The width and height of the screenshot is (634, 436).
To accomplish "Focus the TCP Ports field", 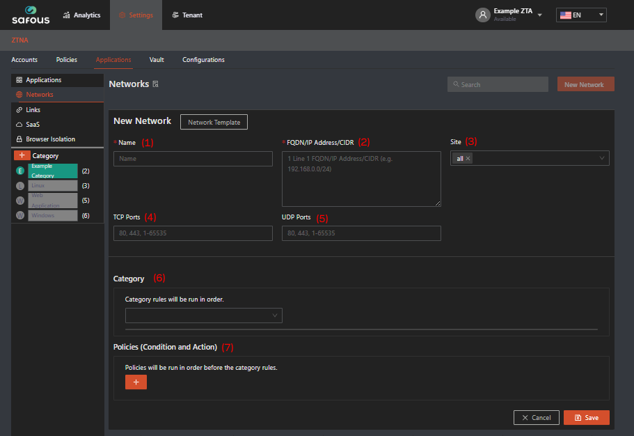I will 193,233.
